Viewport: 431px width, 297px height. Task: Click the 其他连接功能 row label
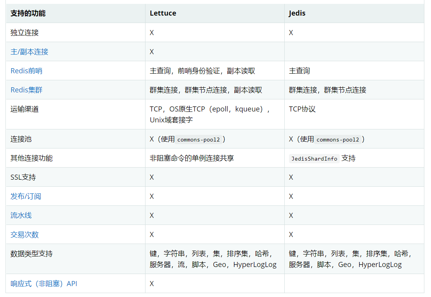[31, 158]
